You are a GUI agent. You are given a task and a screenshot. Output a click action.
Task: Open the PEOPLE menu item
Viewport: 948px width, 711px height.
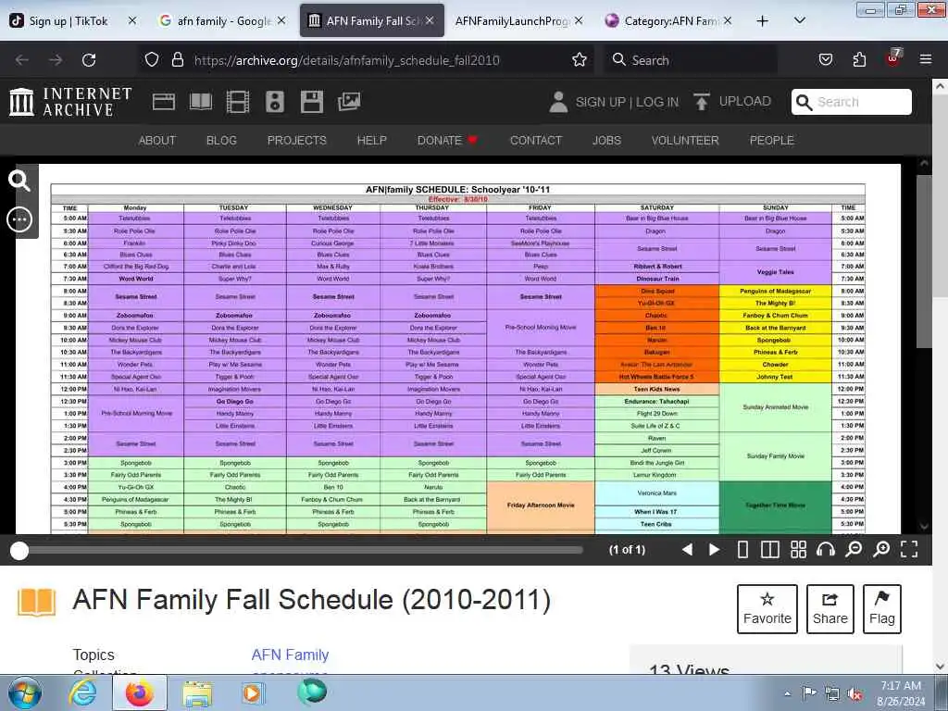771,141
